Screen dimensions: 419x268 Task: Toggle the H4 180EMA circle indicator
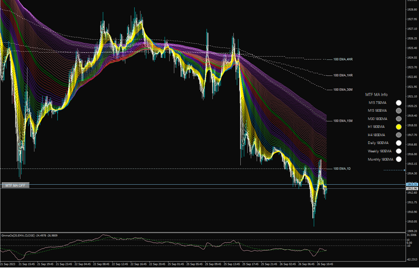click(398, 135)
